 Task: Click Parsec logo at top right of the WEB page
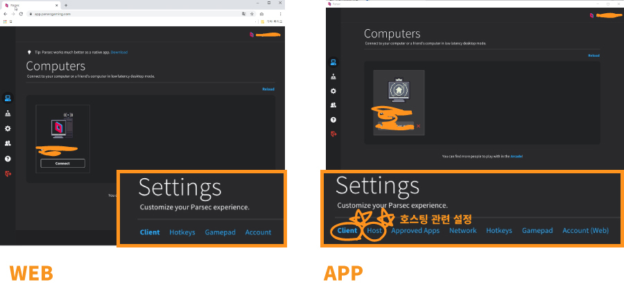[252, 35]
